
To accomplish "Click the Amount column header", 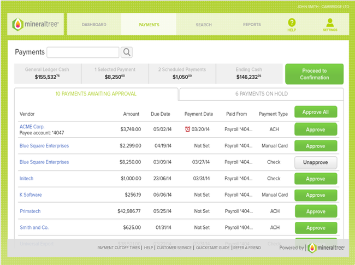I will pyautogui.click(x=131, y=114).
